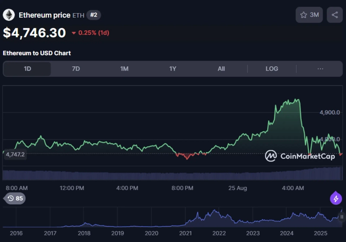Screen dimensions: 346x242
Task: Select the All time range
Action: (x=221, y=69)
